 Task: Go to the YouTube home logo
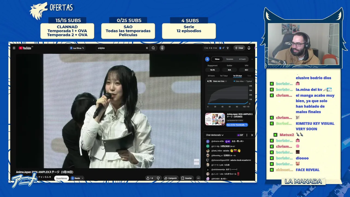point(25,48)
